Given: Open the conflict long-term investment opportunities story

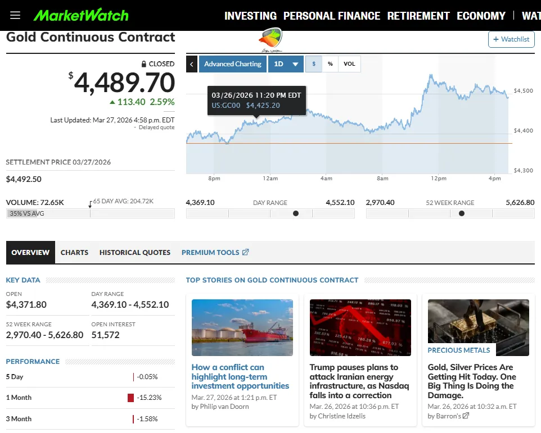Looking at the screenshot, I should point(240,376).
